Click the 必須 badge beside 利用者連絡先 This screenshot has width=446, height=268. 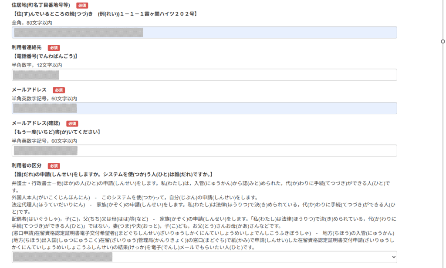tap(54, 48)
